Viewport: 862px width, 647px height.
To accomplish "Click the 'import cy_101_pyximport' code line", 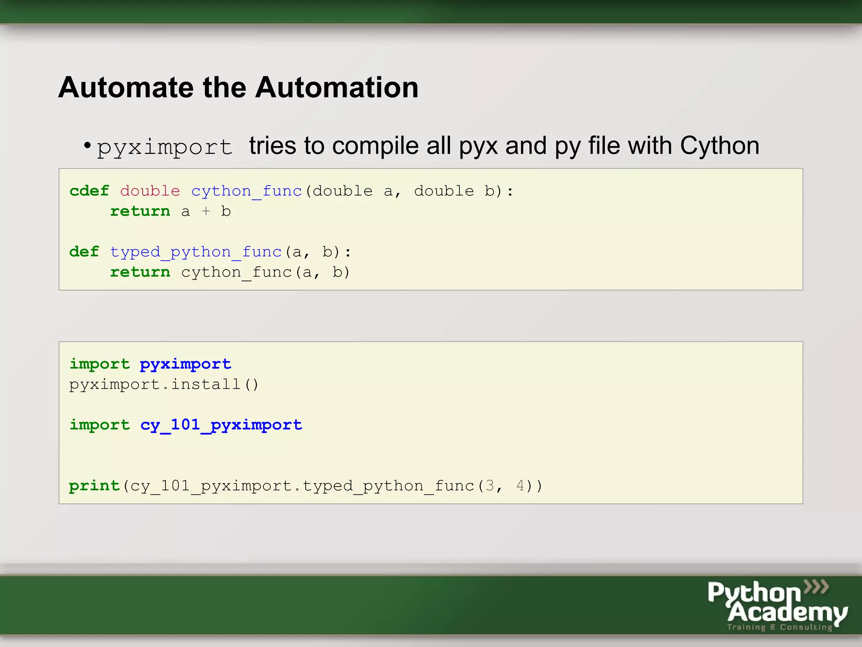I will (x=186, y=425).
